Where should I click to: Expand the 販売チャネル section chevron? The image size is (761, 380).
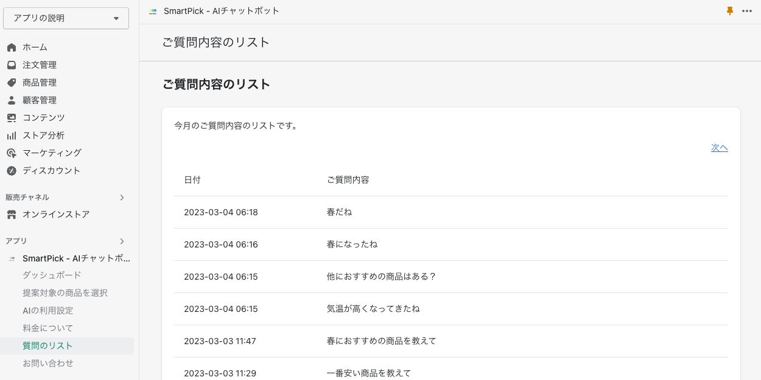122,198
